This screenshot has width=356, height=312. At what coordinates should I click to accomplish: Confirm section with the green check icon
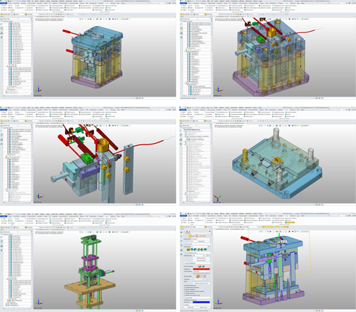(x=185, y=231)
